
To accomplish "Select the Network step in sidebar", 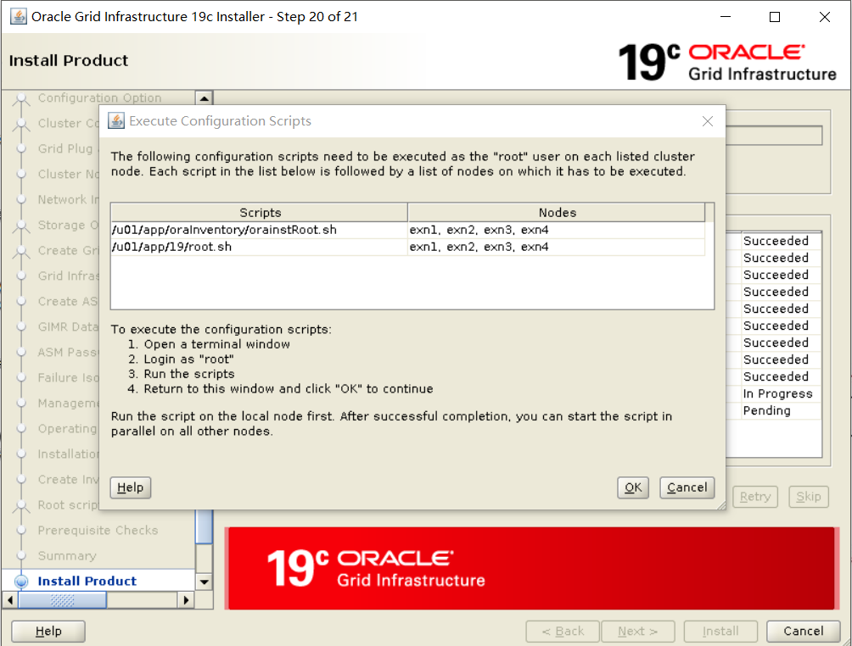I will pyautogui.click(x=68, y=200).
